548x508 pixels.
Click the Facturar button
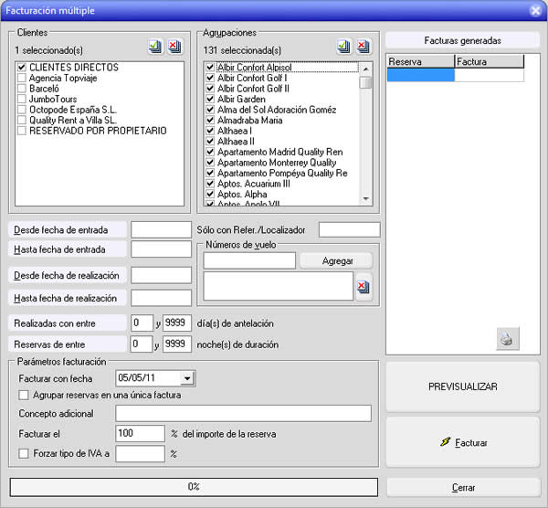(x=463, y=443)
